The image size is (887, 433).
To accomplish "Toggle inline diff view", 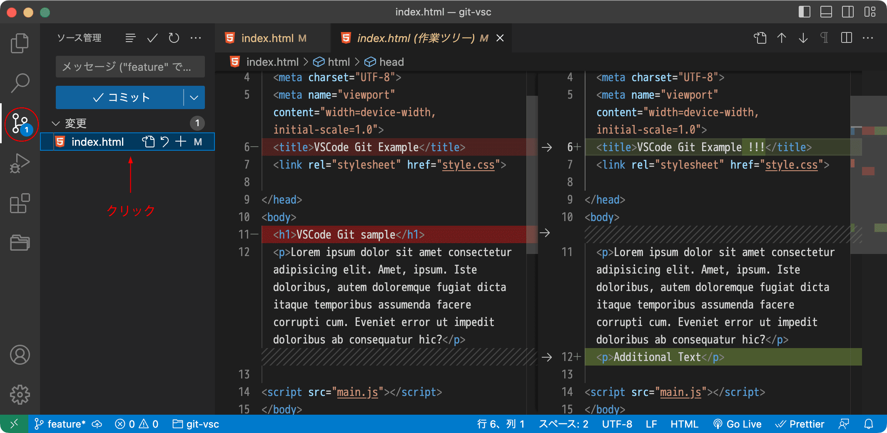I will point(846,38).
